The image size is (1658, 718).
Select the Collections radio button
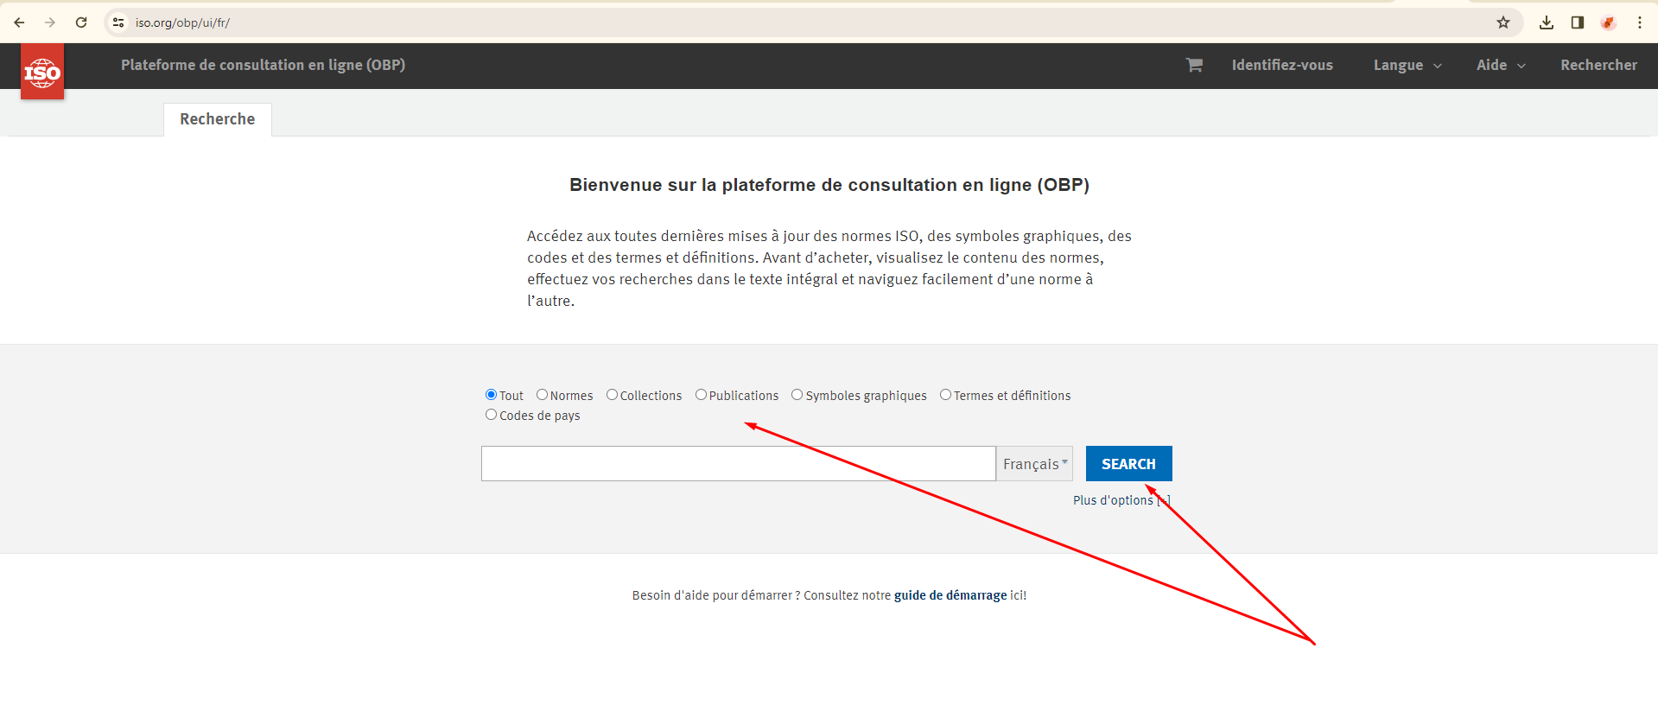pyautogui.click(x=612, y=395)
